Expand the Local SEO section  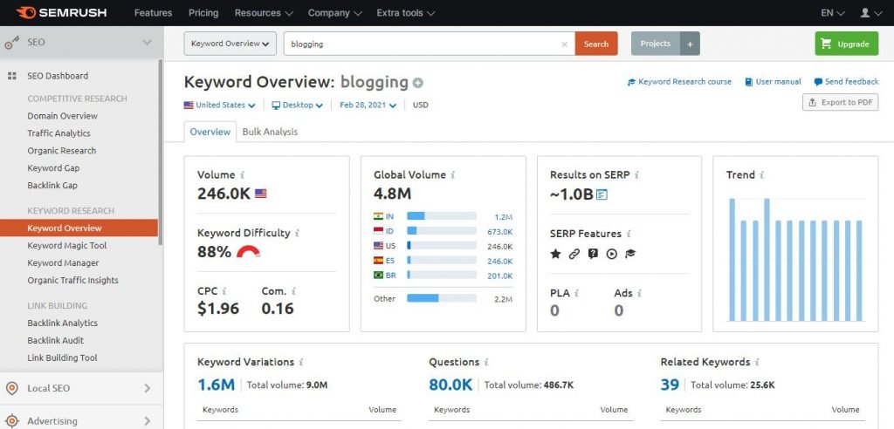pos(147,389)
